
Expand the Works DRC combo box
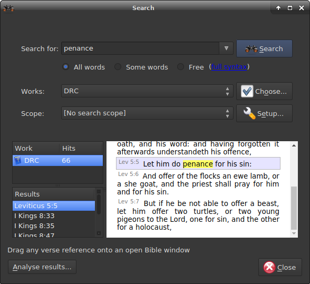tap(147, 91)
